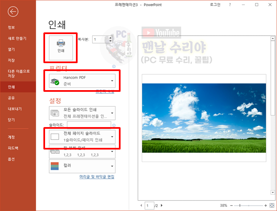This screenshot has height=211, width=277.
Task: Open the collation 1,2,3 dropdown
Action: click(x=82, y=151)
